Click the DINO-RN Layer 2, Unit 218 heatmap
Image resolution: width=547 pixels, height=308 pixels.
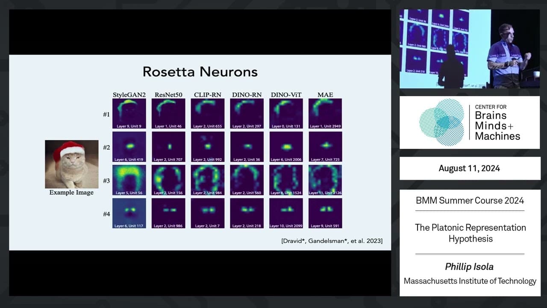(247, 213)
